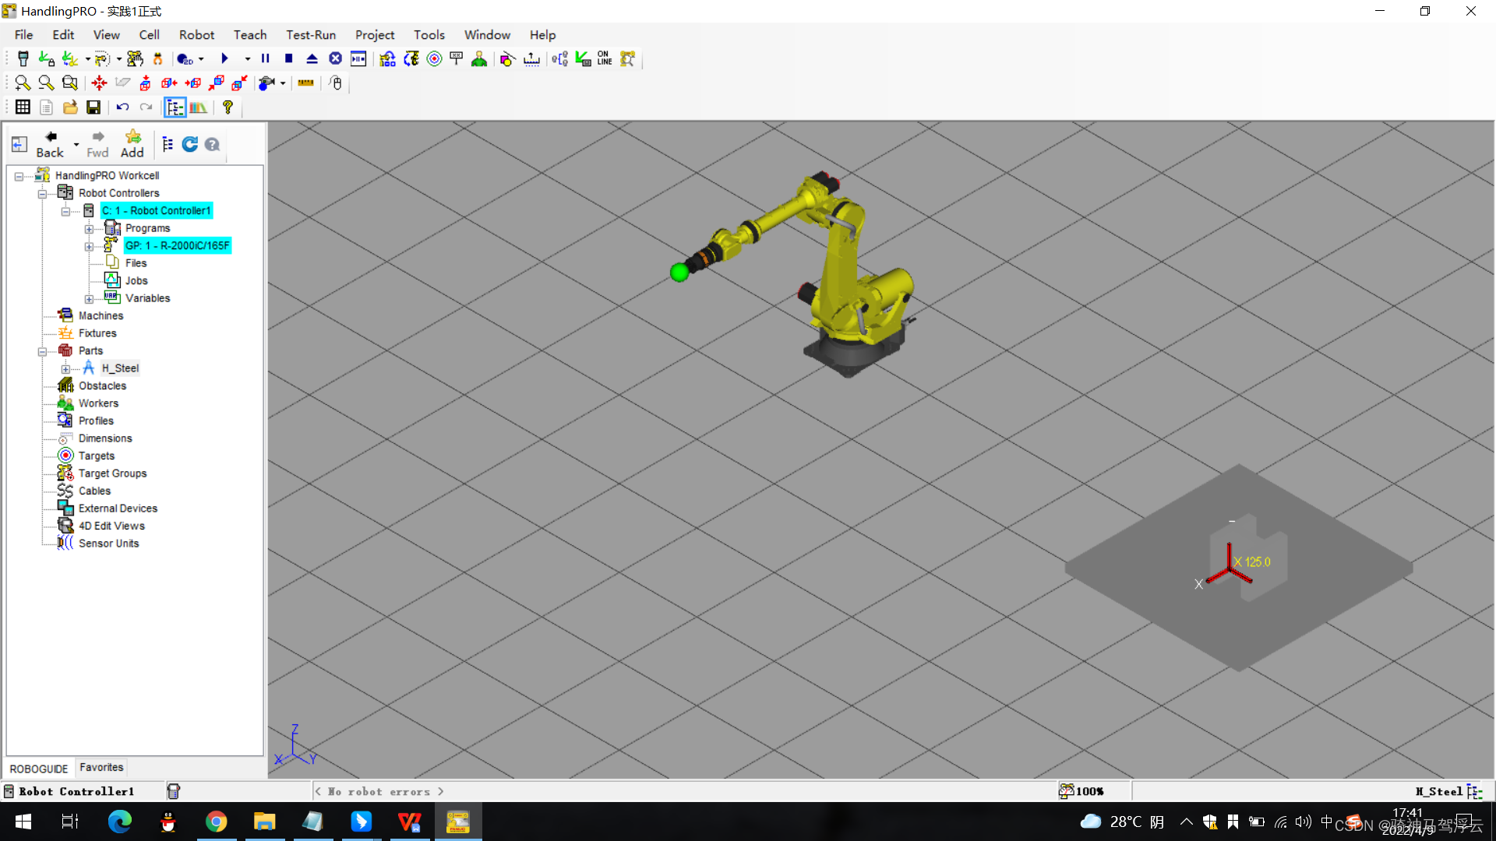Click the ON LINE toolbar icon
The image size is (1496, 841).
[x=605, y=59]
